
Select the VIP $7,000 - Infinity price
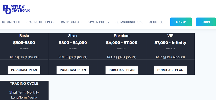[x=170, y=43]
